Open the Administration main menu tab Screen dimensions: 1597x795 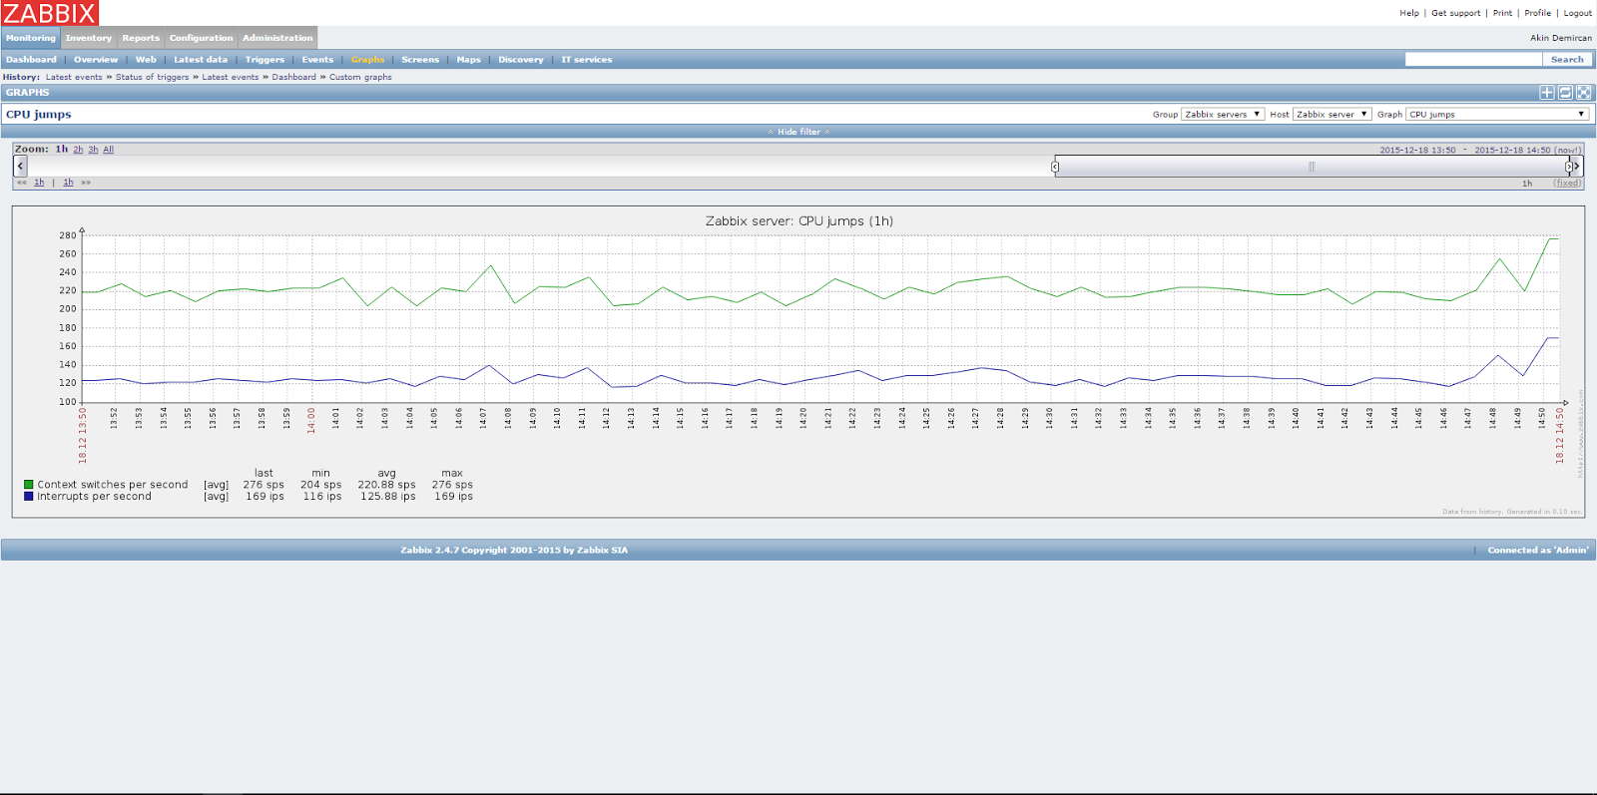277,38
